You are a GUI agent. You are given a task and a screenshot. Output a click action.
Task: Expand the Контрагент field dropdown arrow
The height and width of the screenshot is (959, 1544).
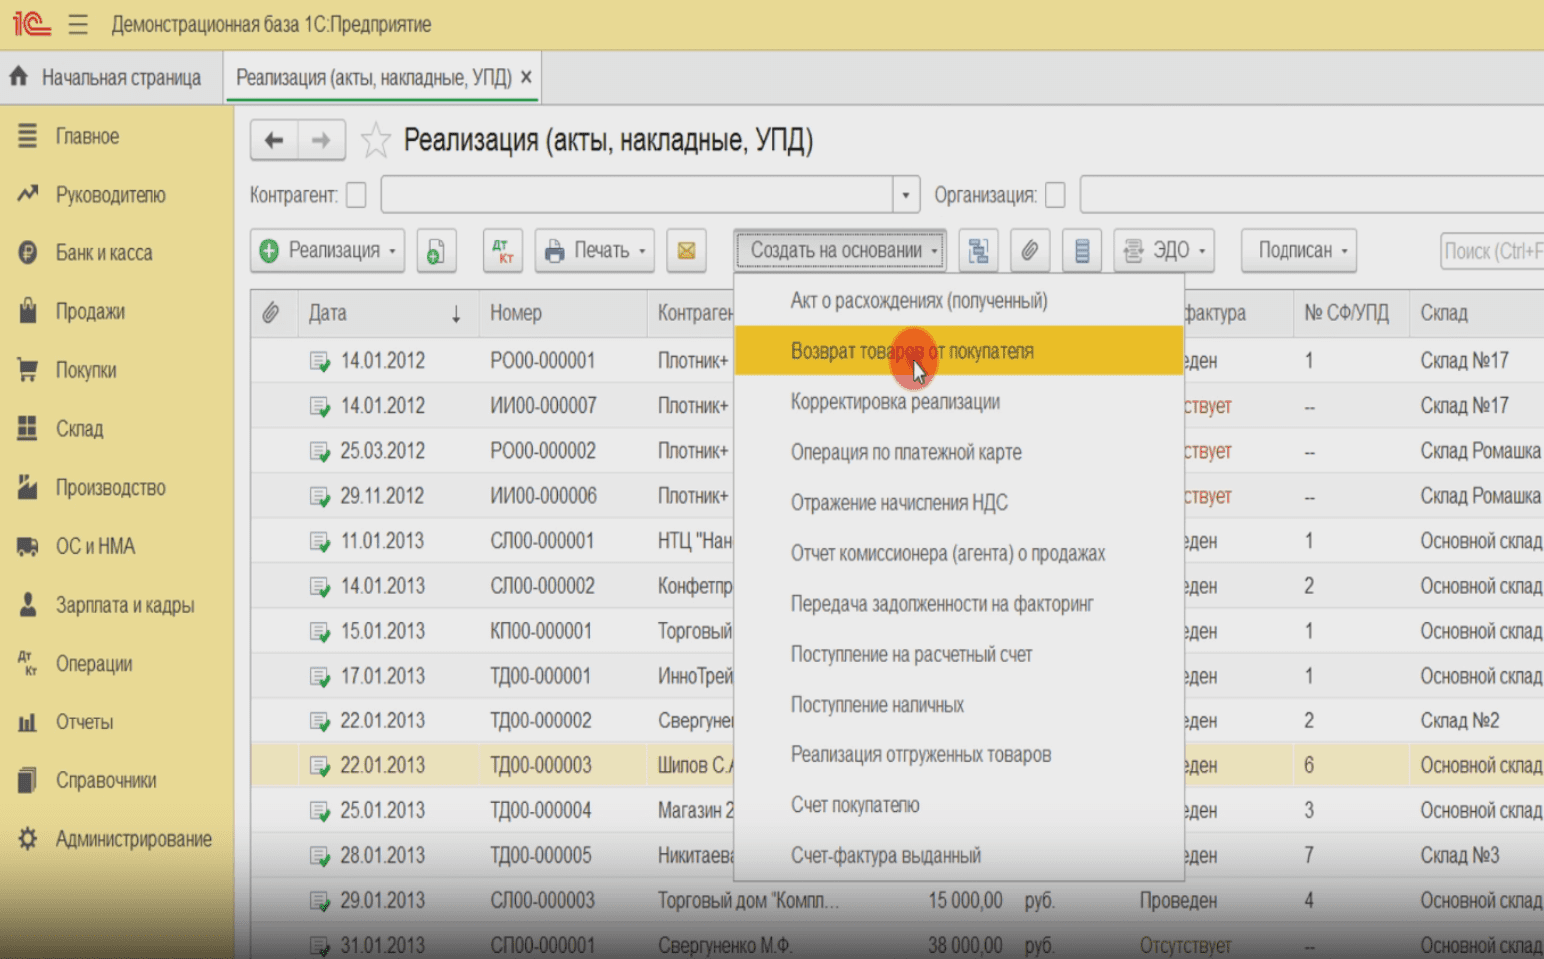coord(905,195)
